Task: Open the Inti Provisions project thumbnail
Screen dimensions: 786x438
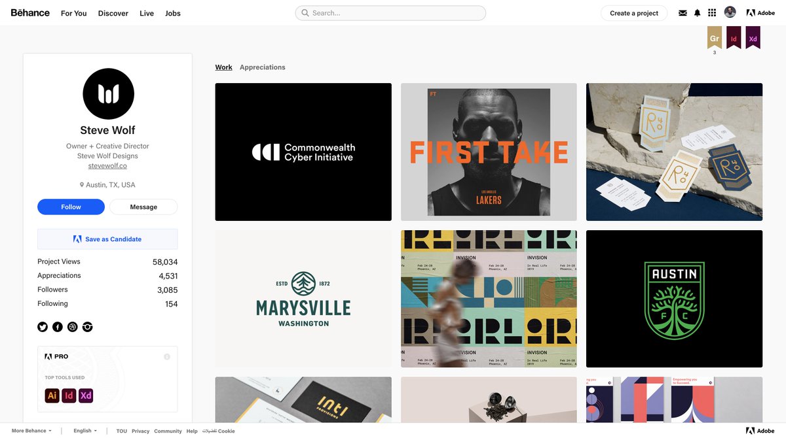Action: (x=303, y=399)
